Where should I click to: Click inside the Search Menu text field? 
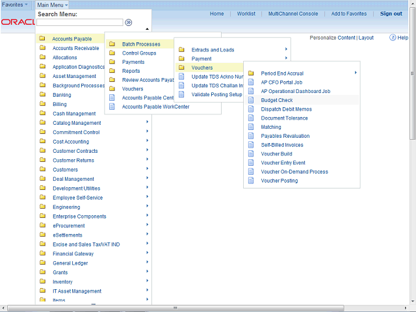79,22
